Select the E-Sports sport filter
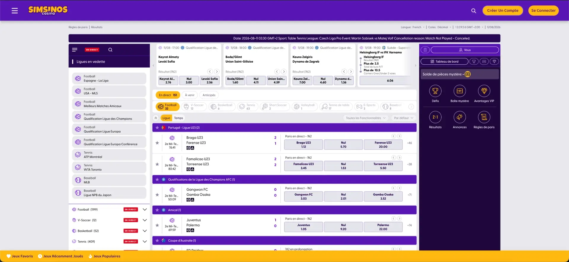Viewport: 569px width, 262px height. [366, 107]
